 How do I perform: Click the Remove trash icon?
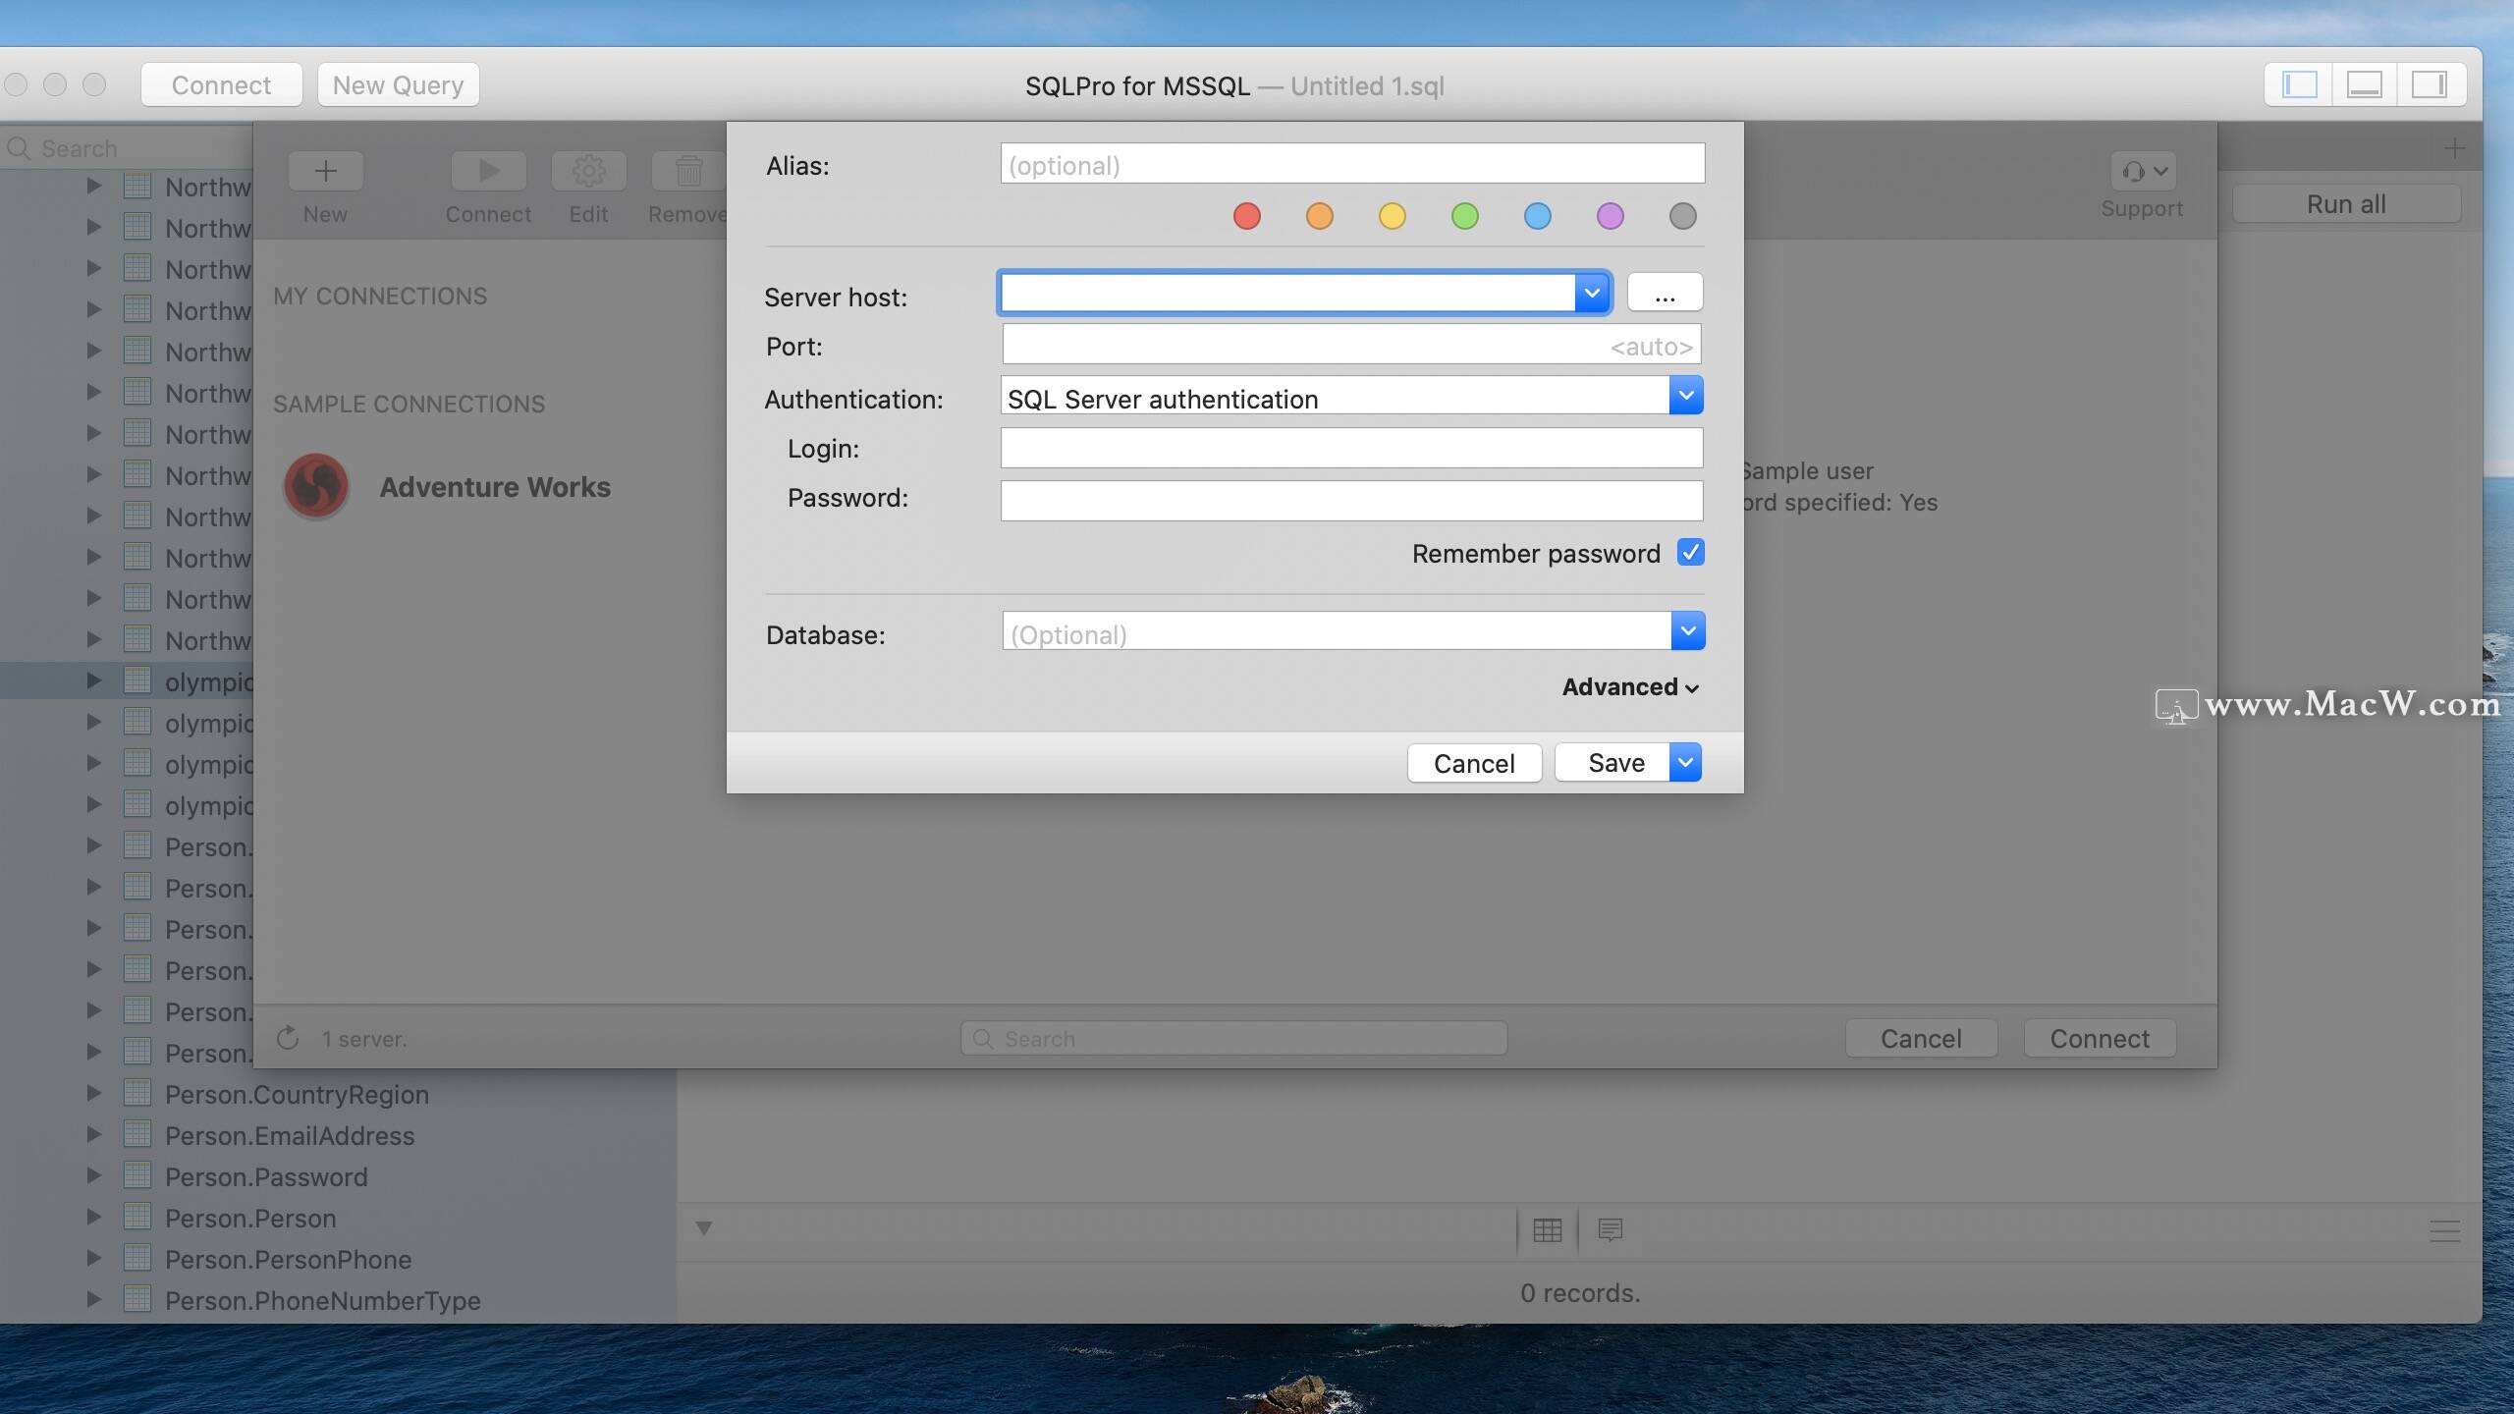click(688, 171)
